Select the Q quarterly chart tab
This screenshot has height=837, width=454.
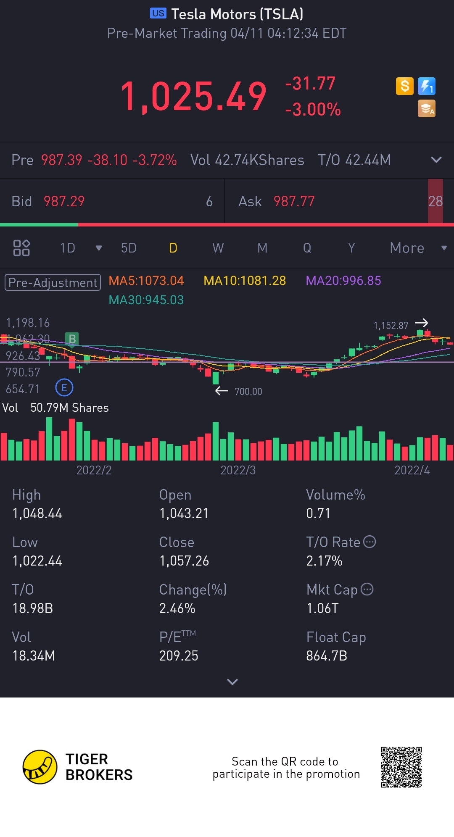(307, 248)
